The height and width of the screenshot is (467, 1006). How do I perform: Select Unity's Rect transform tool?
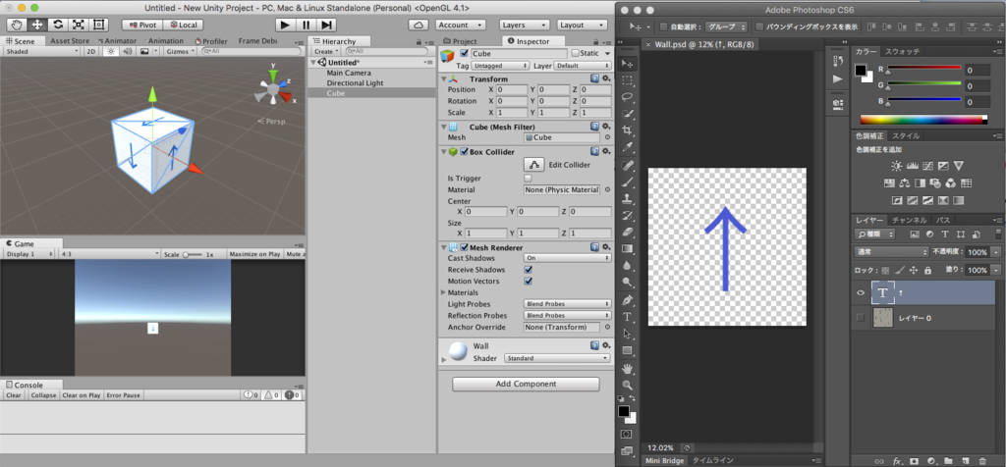tap(99, 25)
